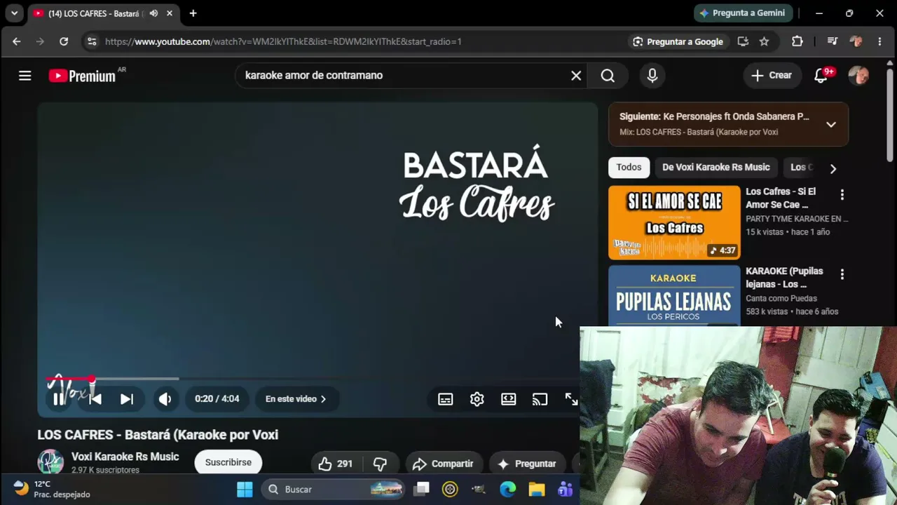
Task: Open the weather widget in taskbar
Action: [x=52, y=490]
